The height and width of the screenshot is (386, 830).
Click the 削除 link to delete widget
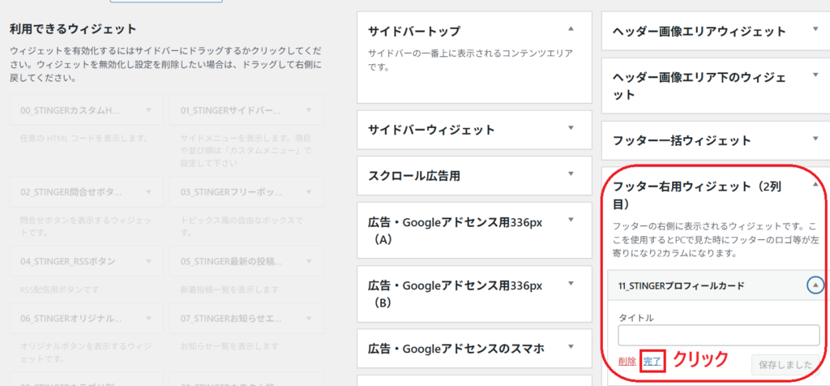(627, 362)
